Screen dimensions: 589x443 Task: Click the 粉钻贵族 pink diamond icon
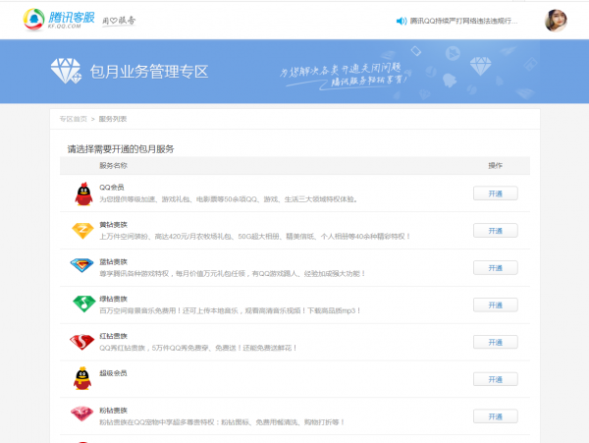[x=81, y=414]
